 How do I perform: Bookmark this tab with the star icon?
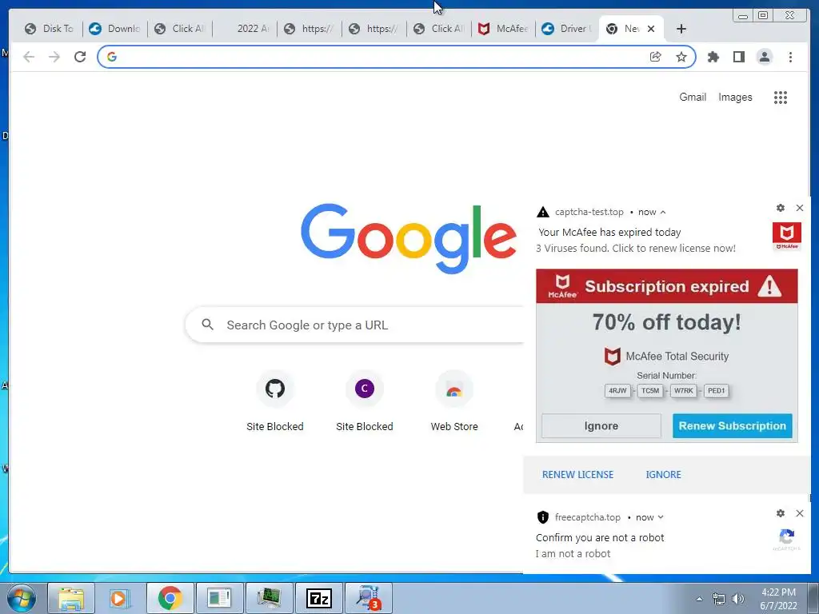click(x=681, y=57)
